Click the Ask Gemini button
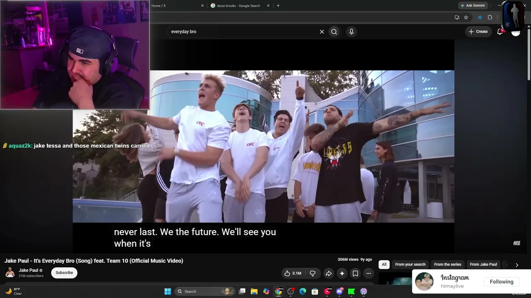This screenshot has height=298, width=531. [473, 6]
